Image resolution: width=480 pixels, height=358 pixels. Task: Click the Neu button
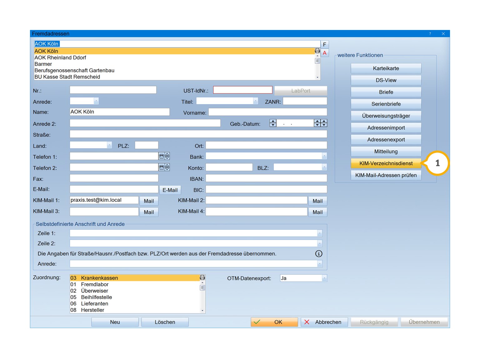(x=115, y=322)
